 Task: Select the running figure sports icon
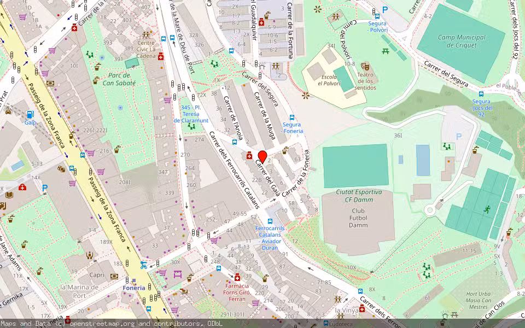click(x=487, y=209)
